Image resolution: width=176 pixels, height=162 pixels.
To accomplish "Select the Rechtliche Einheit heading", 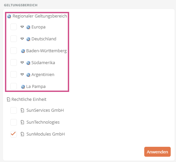I will 29,100.
